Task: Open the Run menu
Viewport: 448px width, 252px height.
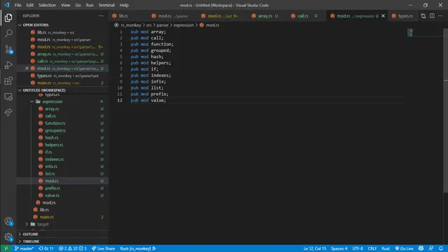Action: pyautogui.click(x=90, y=5)
